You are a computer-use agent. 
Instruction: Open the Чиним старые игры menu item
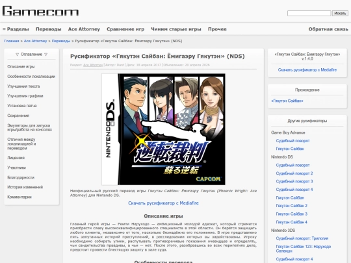pos(176,29)
